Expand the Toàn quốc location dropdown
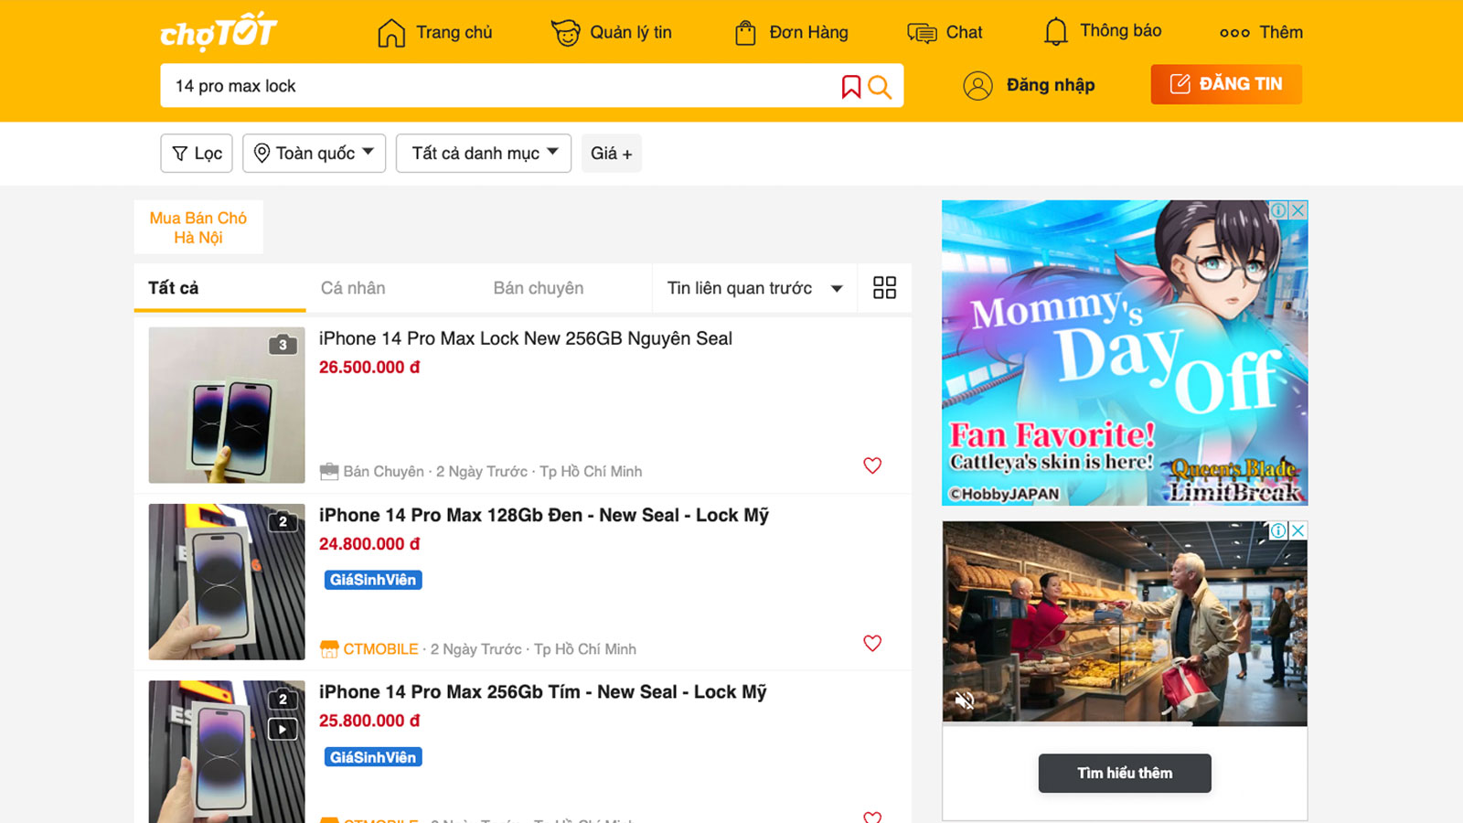Viewport: 1463px width, 823px height. [314, 154]
